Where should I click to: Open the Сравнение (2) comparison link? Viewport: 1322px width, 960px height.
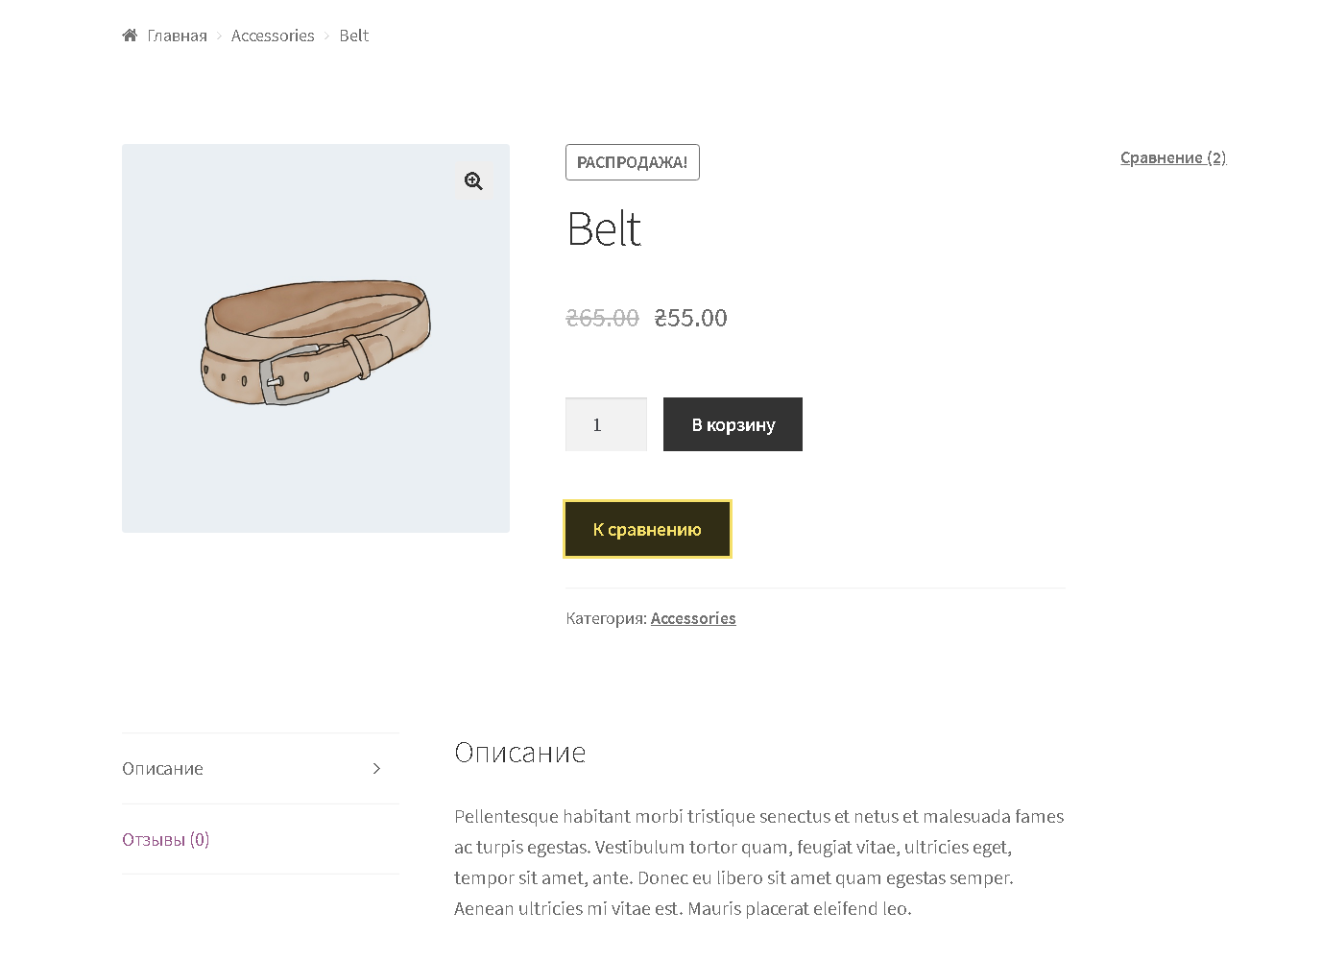[1173, 157]
